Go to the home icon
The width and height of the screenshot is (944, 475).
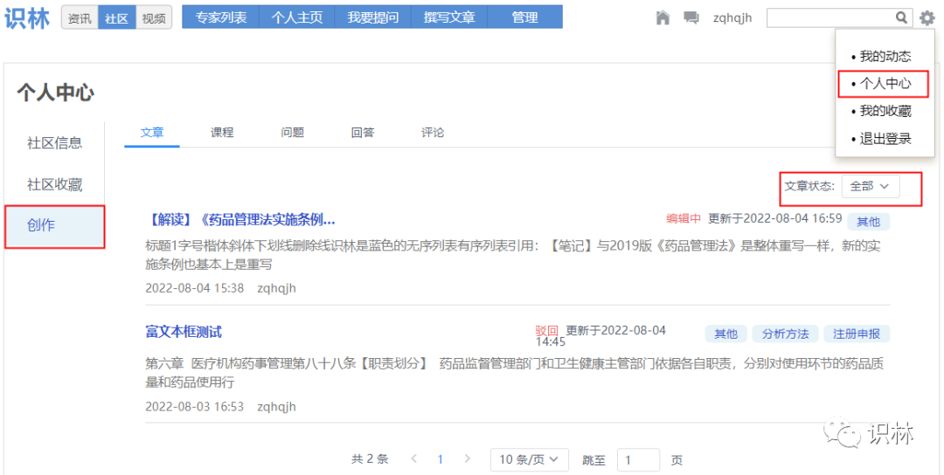tap(663, 18)
